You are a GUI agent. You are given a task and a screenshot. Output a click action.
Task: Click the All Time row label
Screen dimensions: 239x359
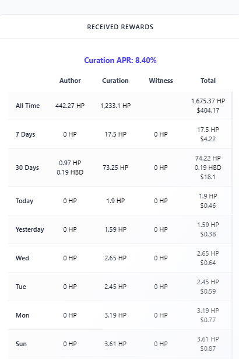point(27,106)
